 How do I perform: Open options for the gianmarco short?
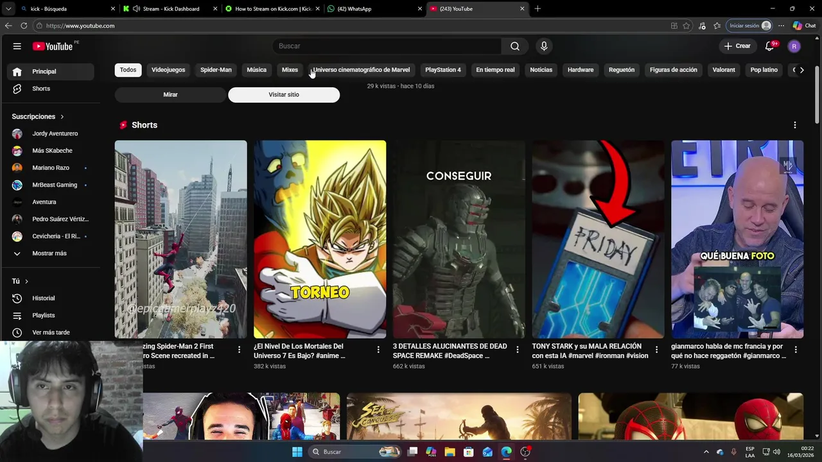click(796, 350)
